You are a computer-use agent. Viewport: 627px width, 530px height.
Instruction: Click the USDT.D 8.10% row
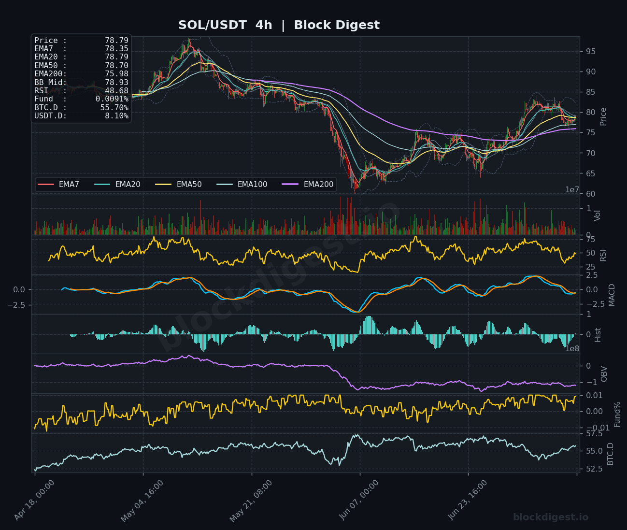pos(81,116)
